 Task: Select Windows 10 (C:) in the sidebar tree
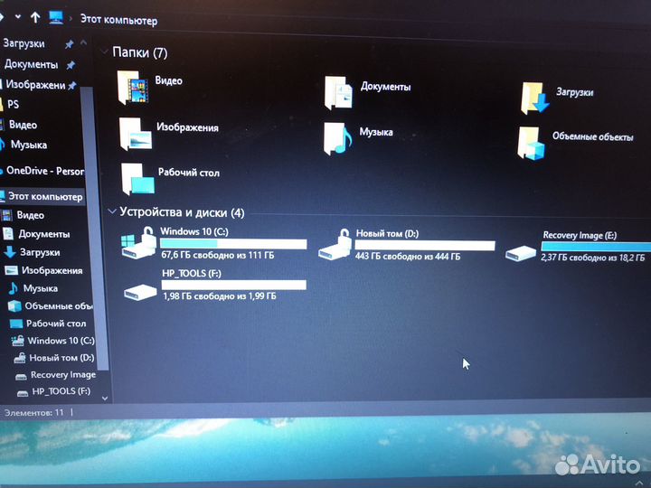point(61,341)
